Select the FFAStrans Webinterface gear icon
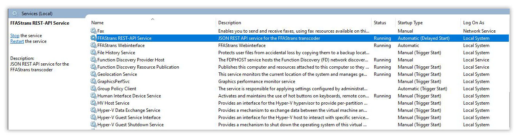This screenshot has height=138, width=518. click(94, 45)
